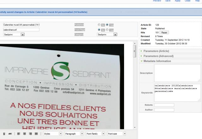Viewport: 202px width, 139px height.
Task: Click the Robots input field
Action: pyautogui.click(x=164, y=105)
